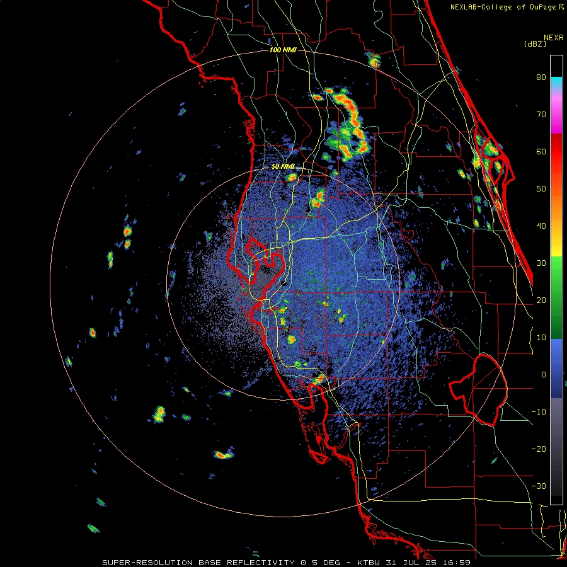Click the NEXR label above the legend
This screenshot has height=567, width=567.
pyautogui.click(x=554, y=38)
